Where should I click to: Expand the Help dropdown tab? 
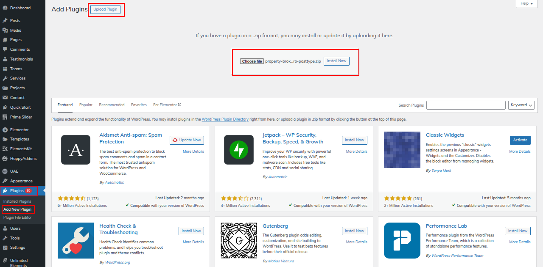pyautogui.click(x=526, y=3)
